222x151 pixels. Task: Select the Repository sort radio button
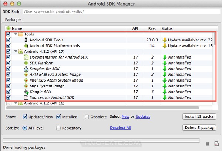click(x=58, y=128)
